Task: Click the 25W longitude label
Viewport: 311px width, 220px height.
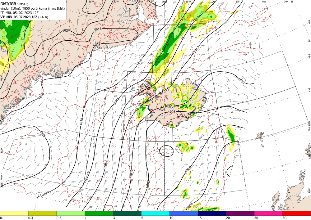Action: pos(140,2)
